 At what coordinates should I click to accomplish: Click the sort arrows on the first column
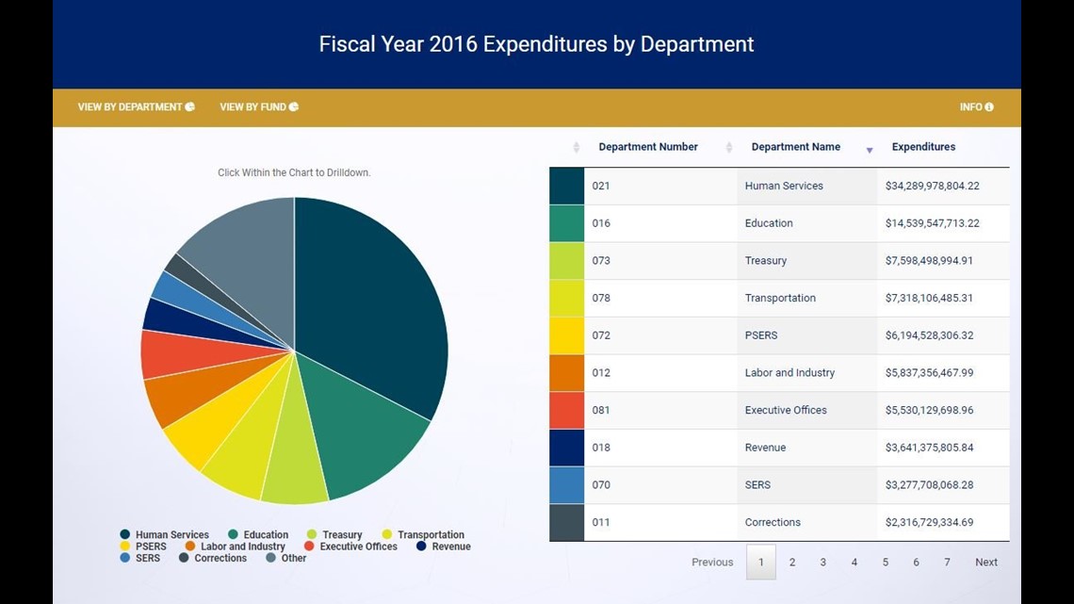click(x=576, y=146)
